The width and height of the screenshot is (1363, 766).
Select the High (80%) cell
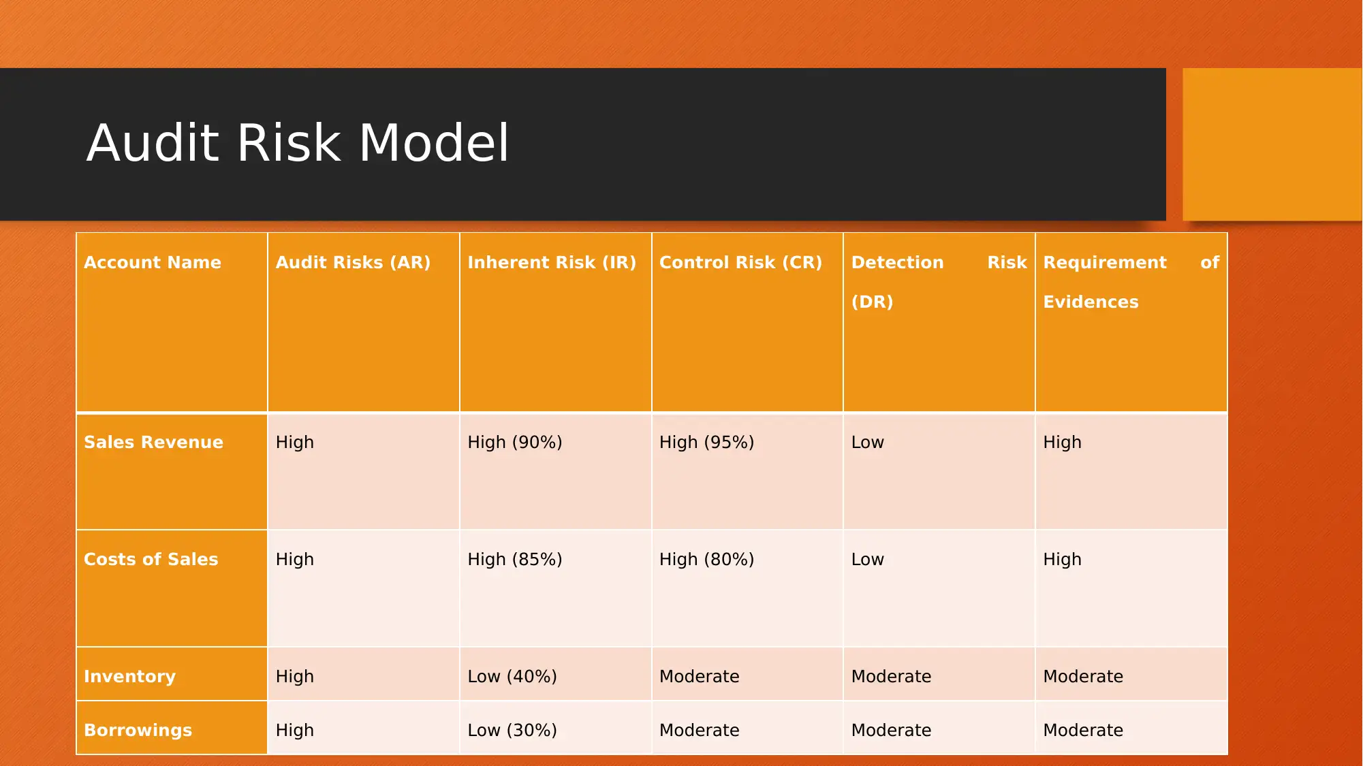click(748, 588)
